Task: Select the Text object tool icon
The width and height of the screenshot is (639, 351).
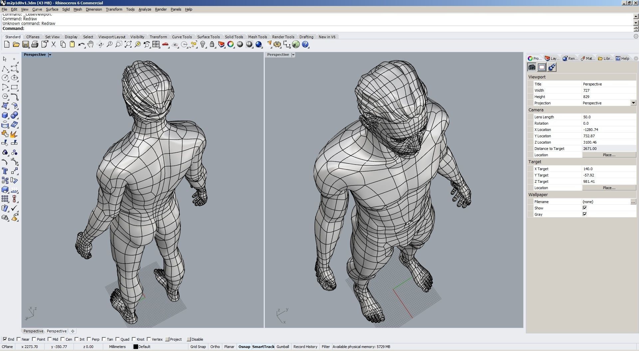Action: [5, 171]
